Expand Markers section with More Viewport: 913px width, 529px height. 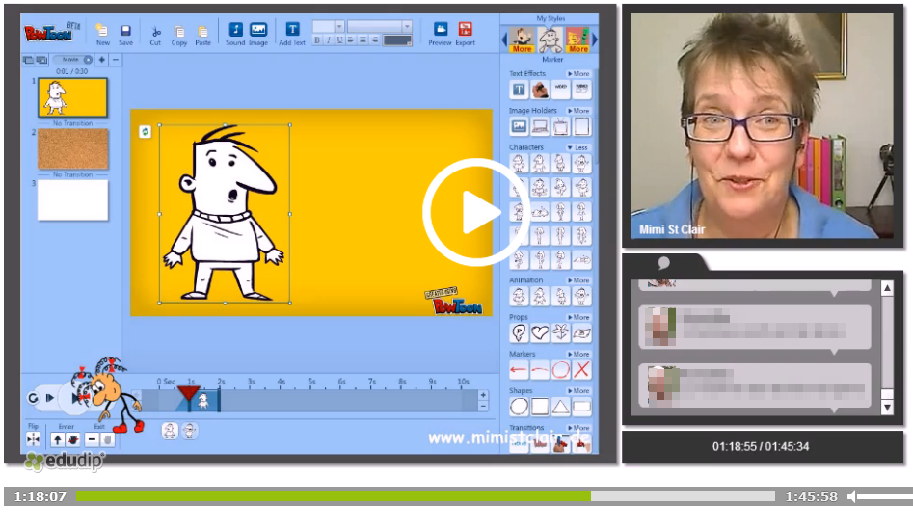pyautogui.click(x=578, y=354)
